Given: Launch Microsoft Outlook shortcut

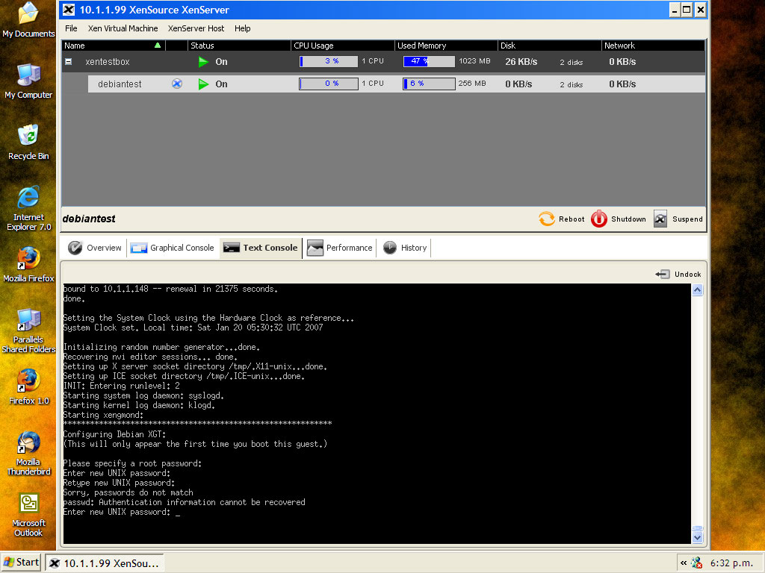Looking at the screenshot, I should [28, 515].
